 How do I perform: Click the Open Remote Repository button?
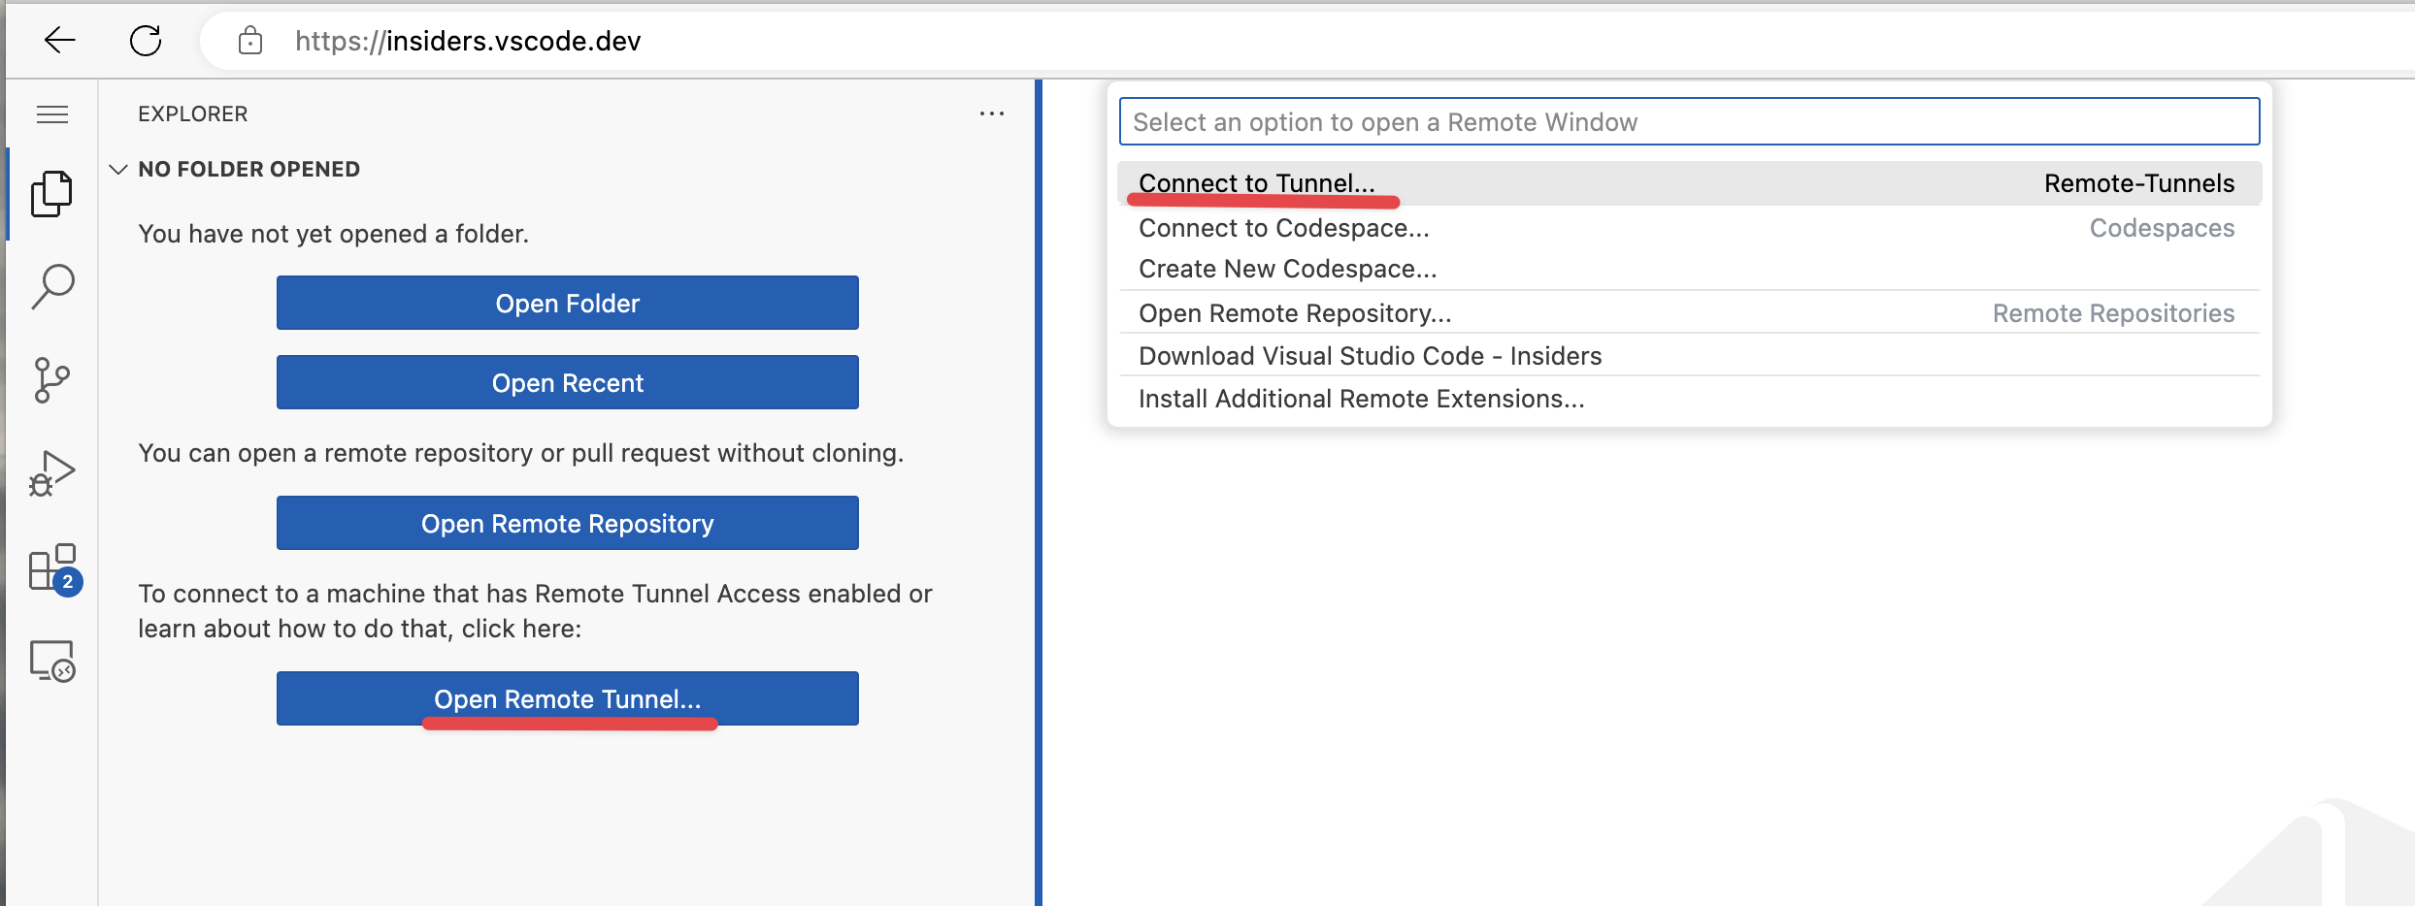[x=568, y=523]
